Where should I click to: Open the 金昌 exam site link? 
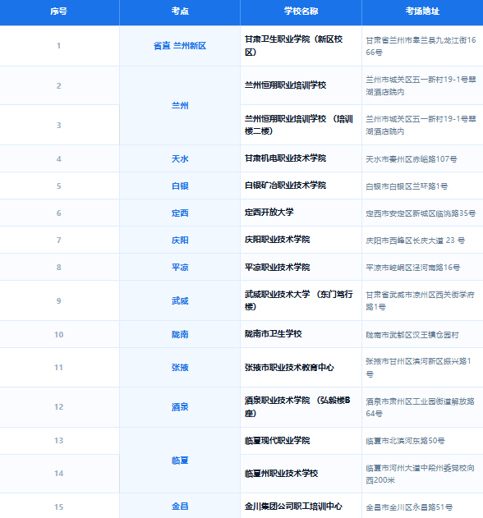[180, 507]
